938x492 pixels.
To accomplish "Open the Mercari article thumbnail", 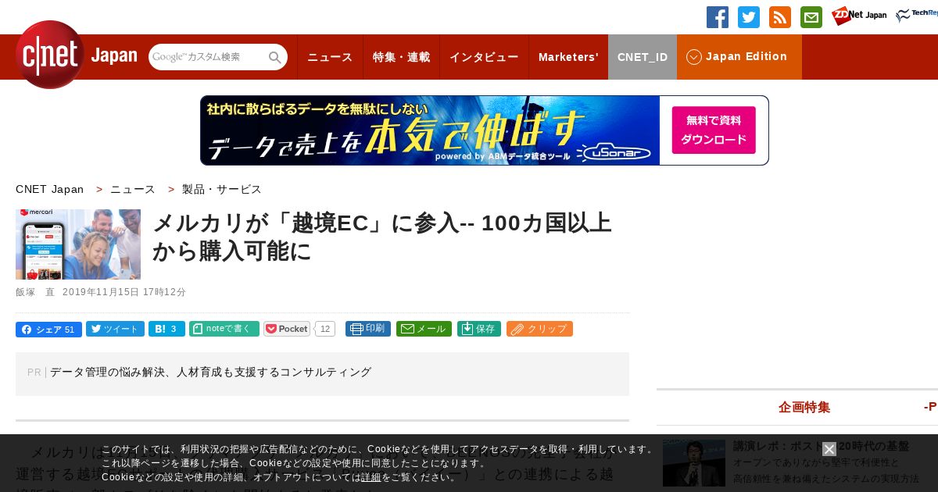I will click(78, 244).
